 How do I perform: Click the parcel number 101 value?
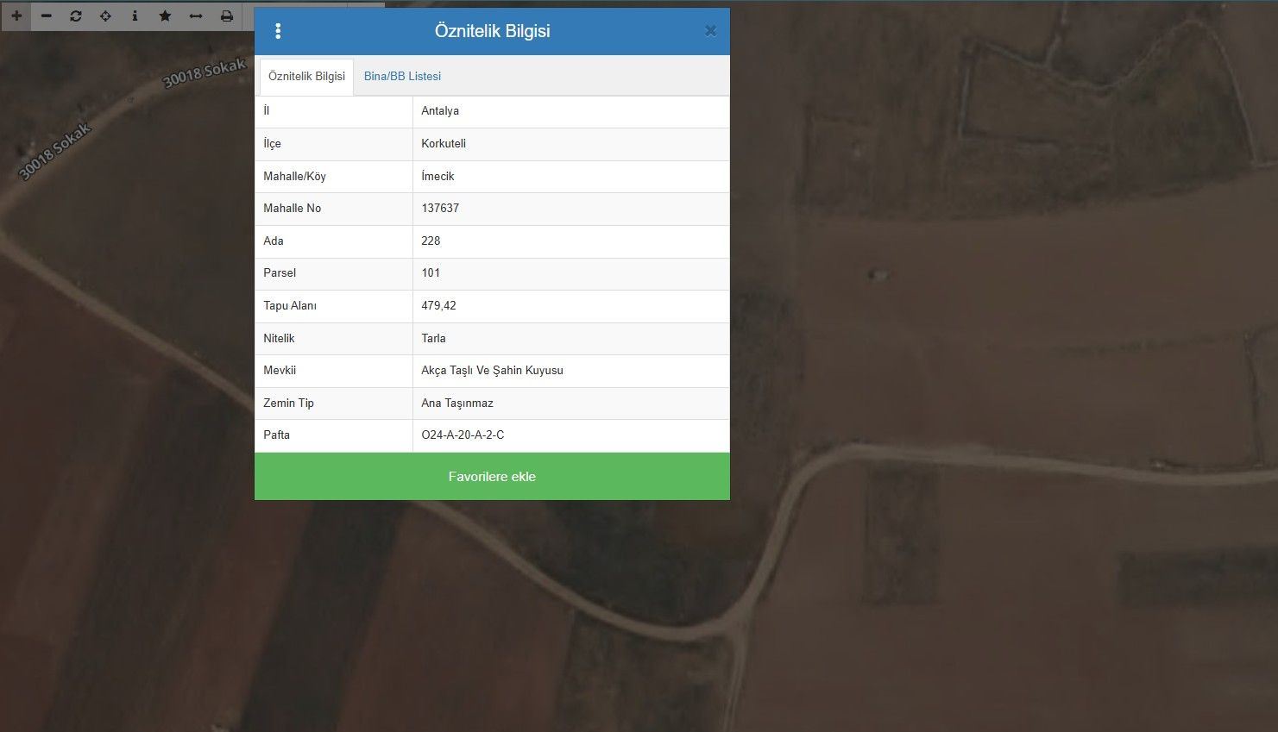click(x=431, y=273)
